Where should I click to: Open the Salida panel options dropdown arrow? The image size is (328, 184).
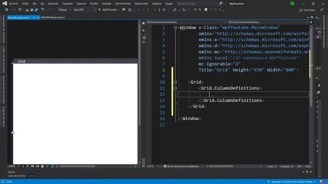click(x=303, y=172)
